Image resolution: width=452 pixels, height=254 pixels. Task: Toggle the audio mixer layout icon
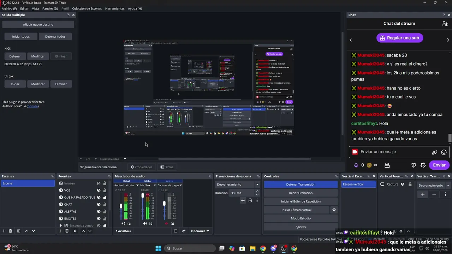point(176,231)
